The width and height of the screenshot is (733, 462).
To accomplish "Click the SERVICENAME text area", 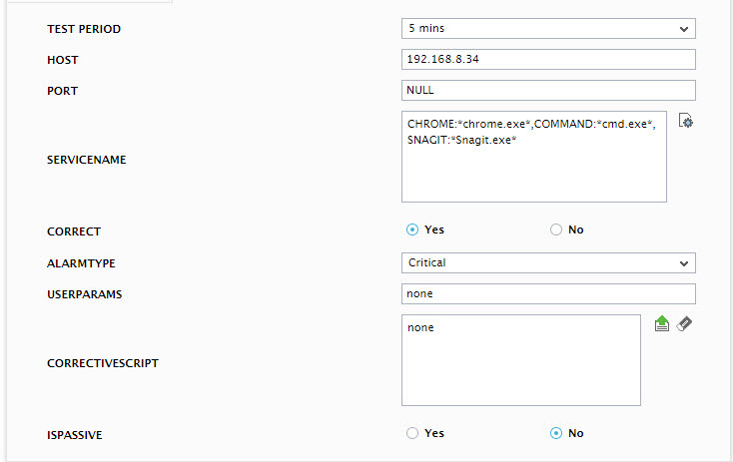I will pyautogui.click(x=534, y=157).
